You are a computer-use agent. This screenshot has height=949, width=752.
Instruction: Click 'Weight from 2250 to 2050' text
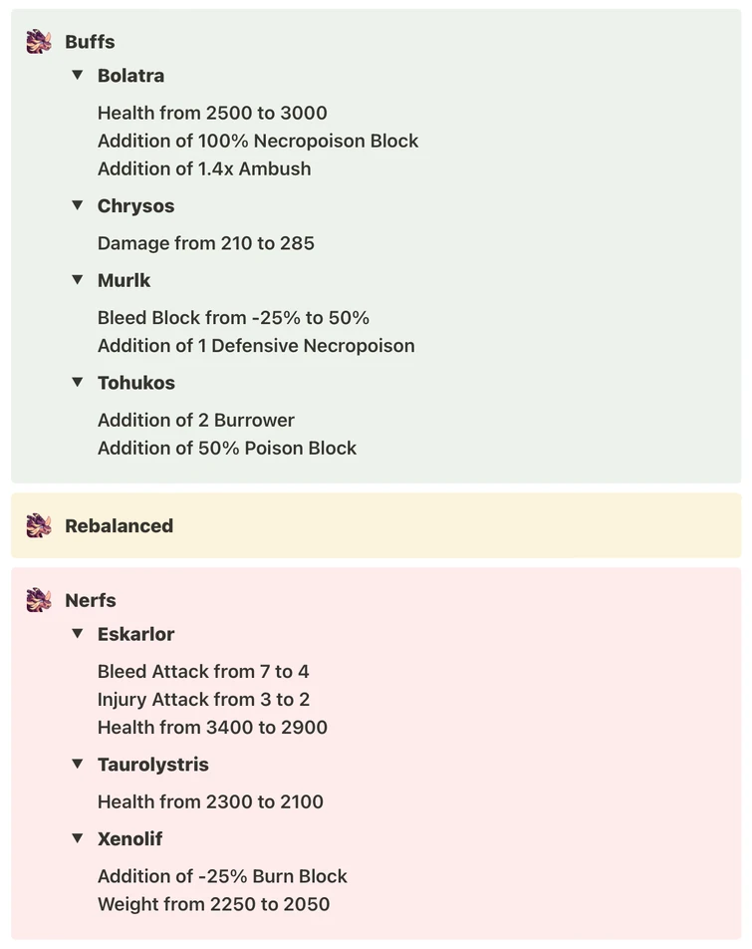pos(213,904)
